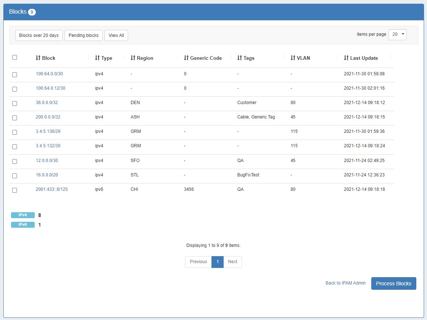Click the View All filter button

coord(116,35)
